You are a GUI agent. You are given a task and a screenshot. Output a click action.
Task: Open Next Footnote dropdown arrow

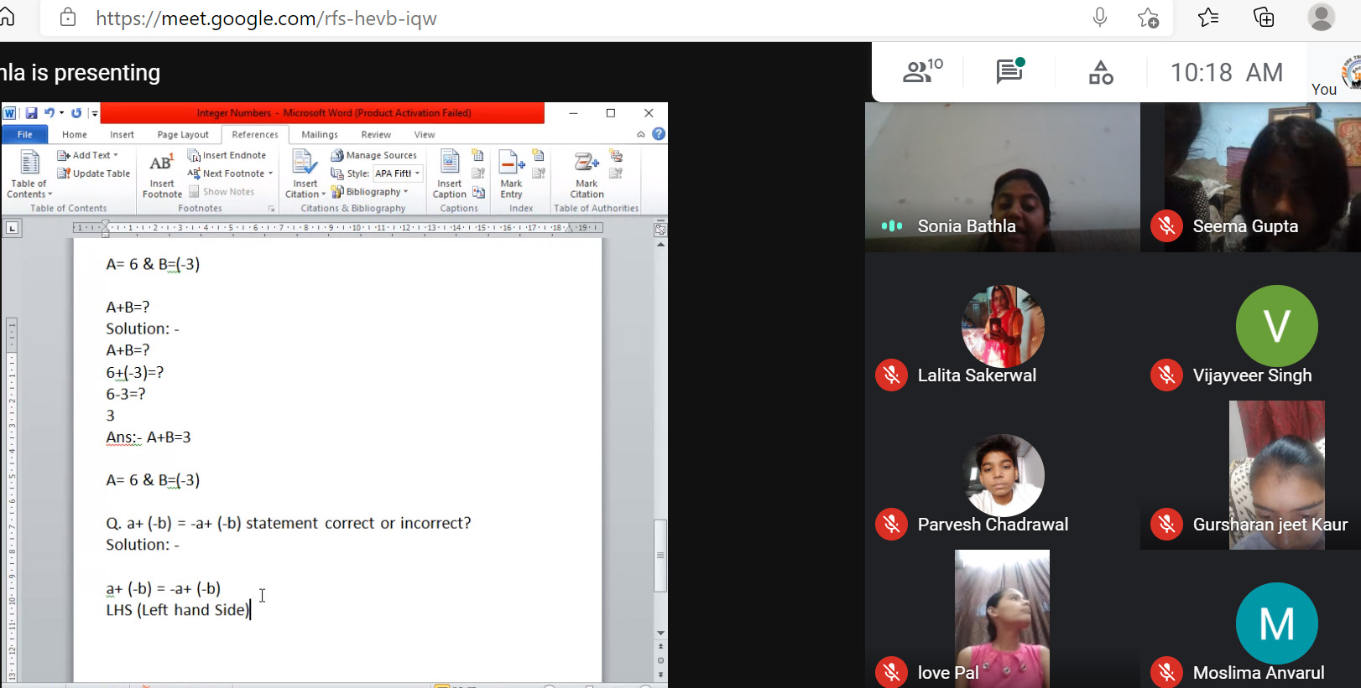pyautogui.click(x=270, y=173)
